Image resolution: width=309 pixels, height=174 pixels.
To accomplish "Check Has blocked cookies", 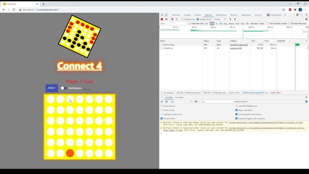I will (x=267, y=24).
